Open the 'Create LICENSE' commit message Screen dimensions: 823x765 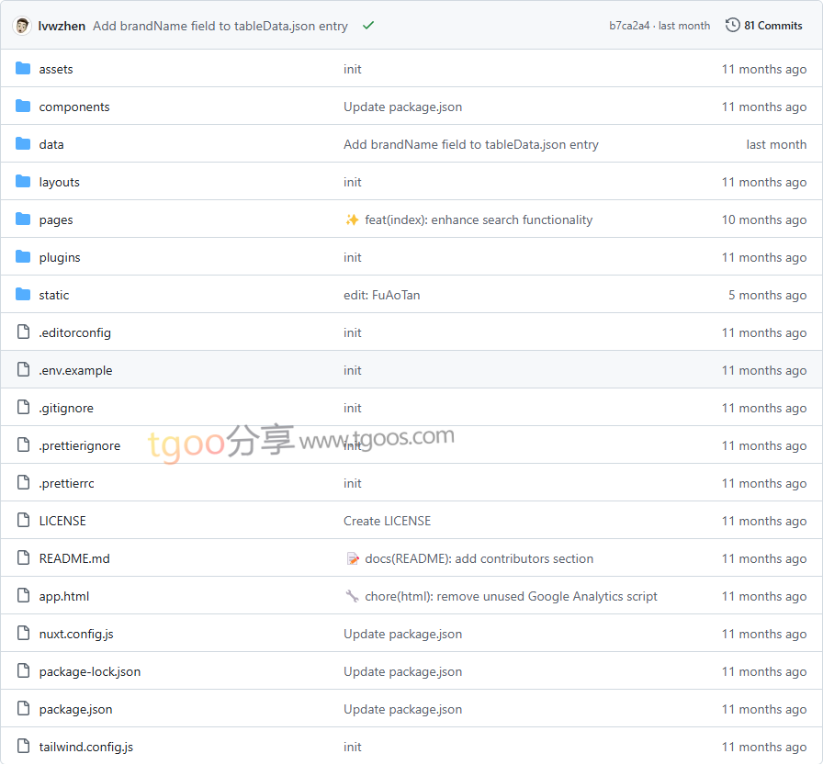pyautogui.click(x=387, y=521)
